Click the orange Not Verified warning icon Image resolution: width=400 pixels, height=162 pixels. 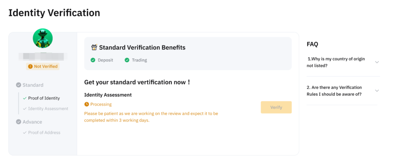pyautogui.click(x=30, y=67)
